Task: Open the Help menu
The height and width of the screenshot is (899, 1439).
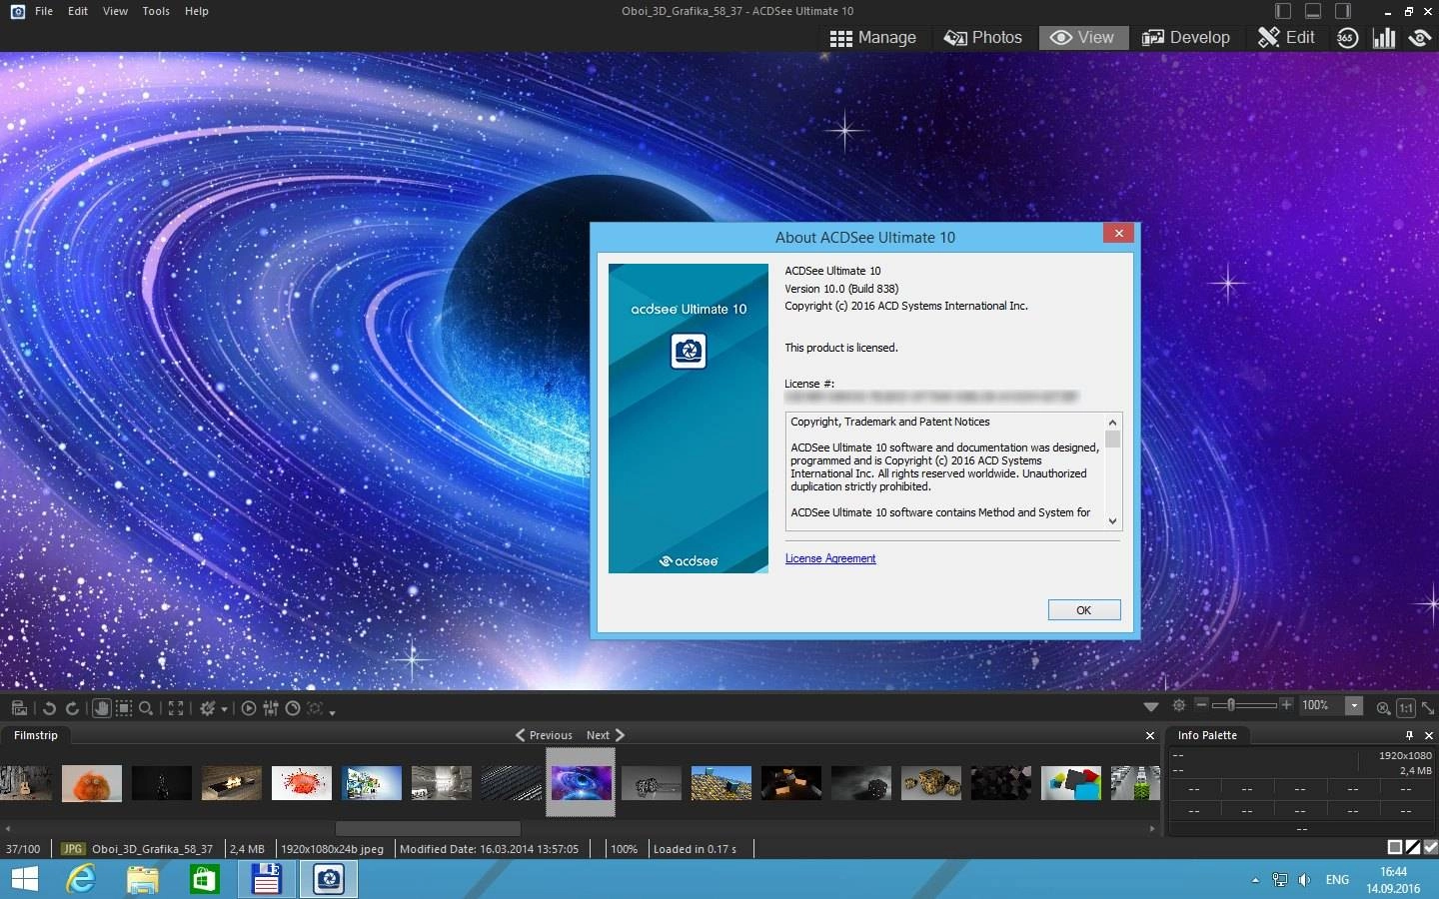Action: [197, 11]
